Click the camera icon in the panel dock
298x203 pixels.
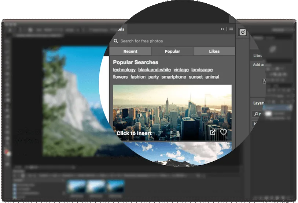pyautogui.click(x=243, y=33)
